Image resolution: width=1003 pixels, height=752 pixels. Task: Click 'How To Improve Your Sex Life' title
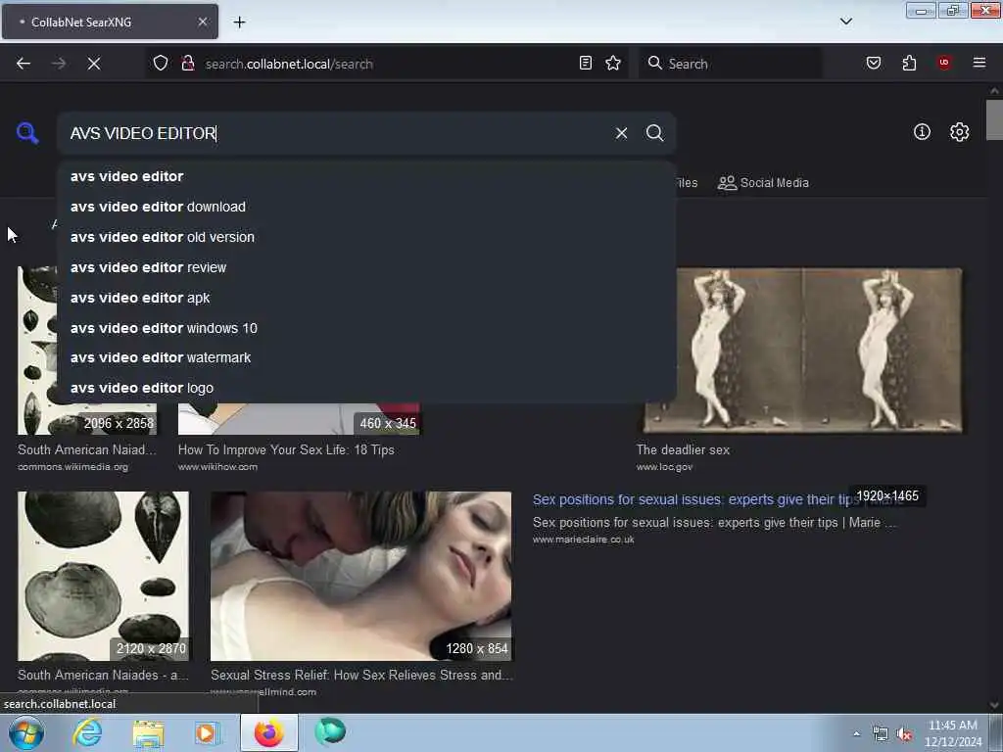coord(286,449)
